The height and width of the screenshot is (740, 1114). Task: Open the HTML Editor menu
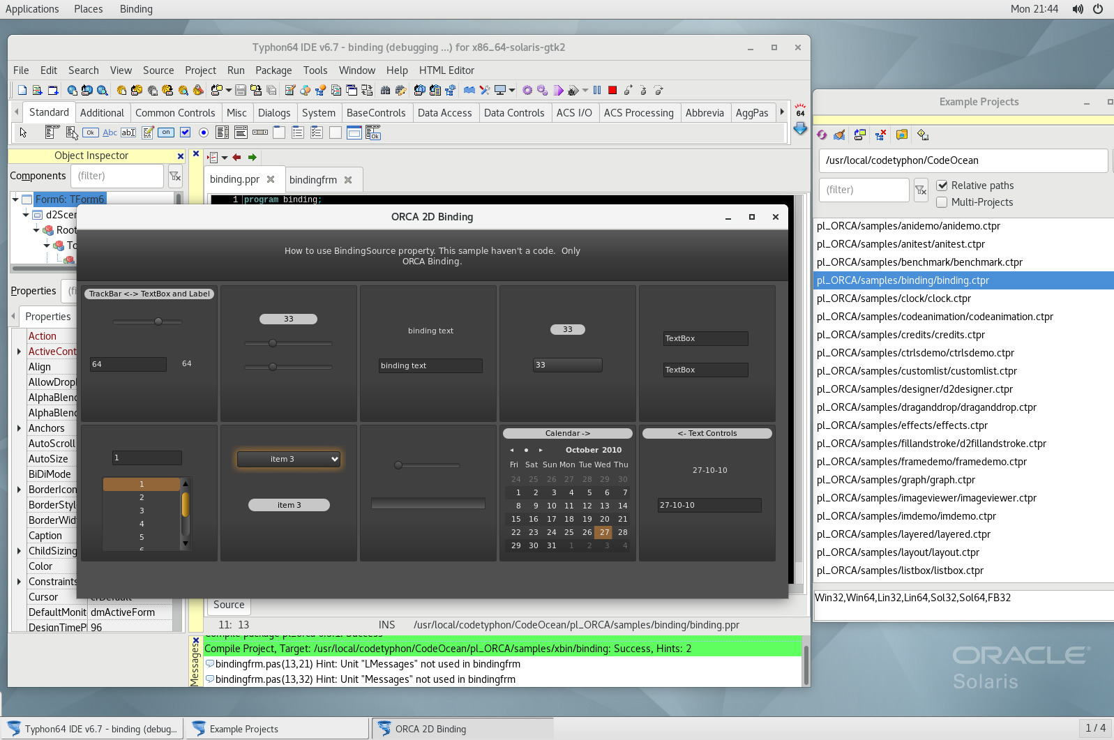tap(446, 70)
